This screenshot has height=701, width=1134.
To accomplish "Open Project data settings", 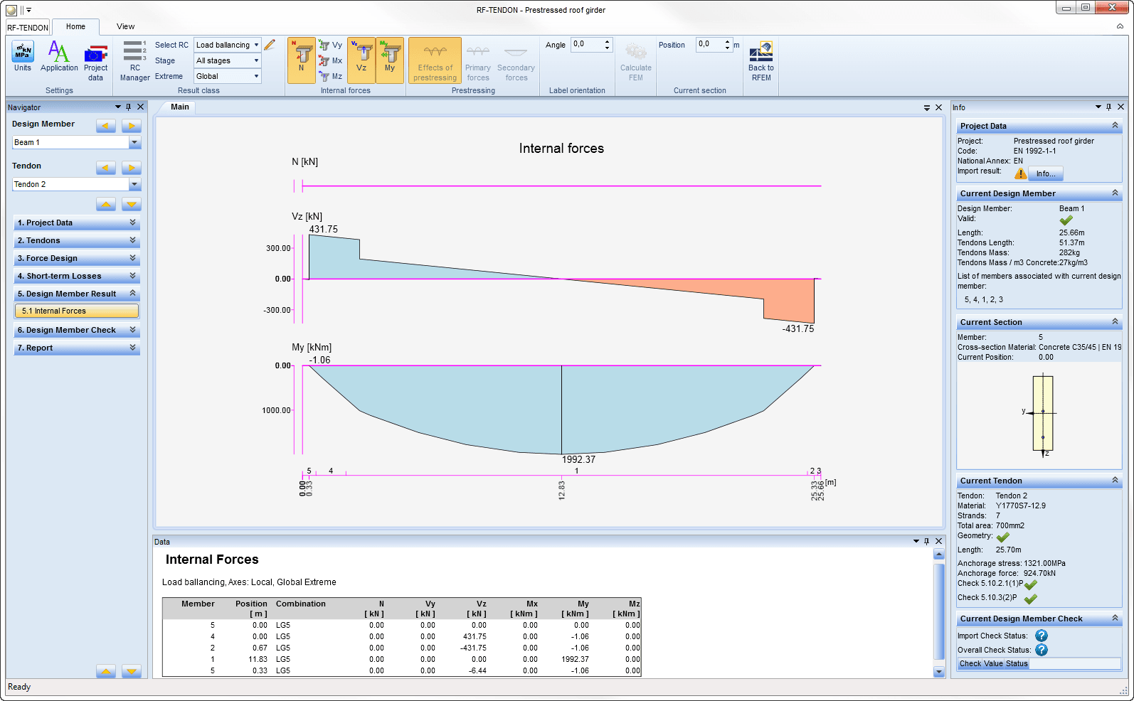I will click(96, 62).
